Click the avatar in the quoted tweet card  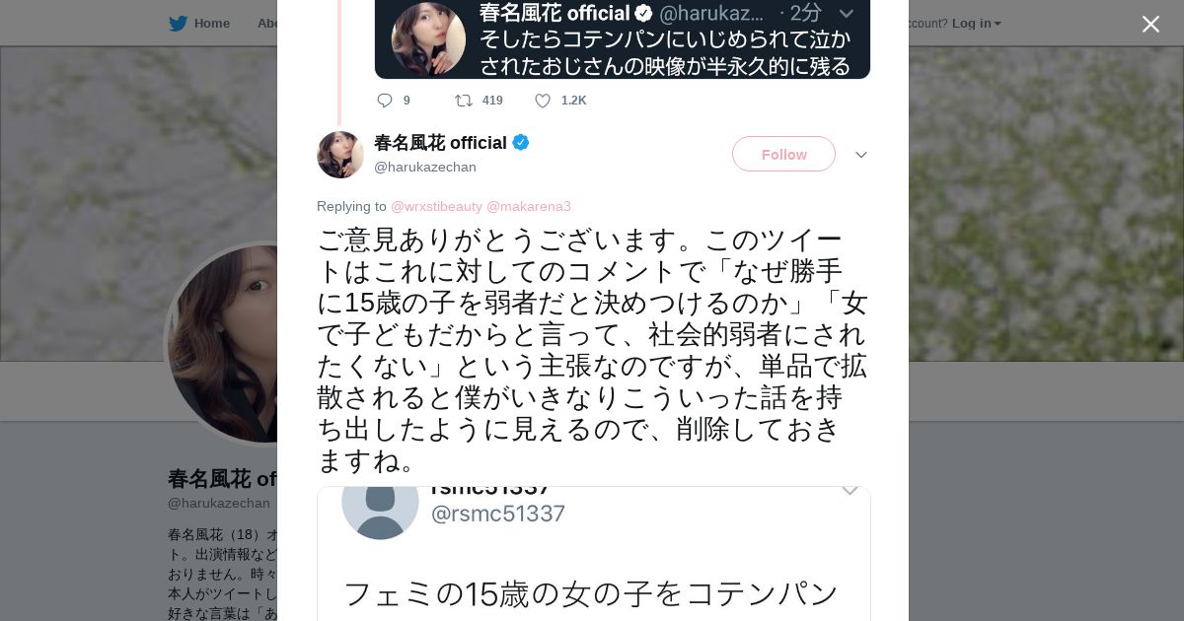click(428, 39)
